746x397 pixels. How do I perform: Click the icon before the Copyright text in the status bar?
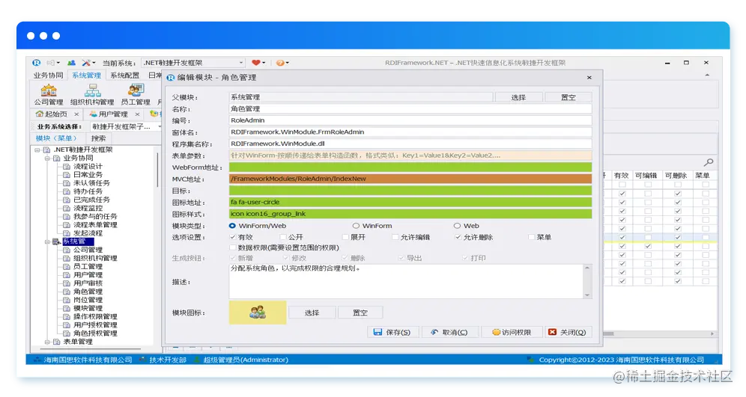[x=531, y=360]
